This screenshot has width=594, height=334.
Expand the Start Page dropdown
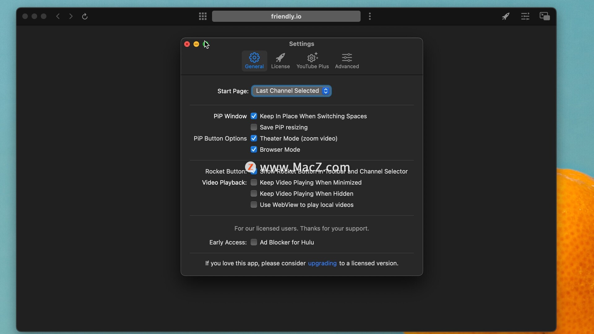pyautogui.click(x=291, y=91)
